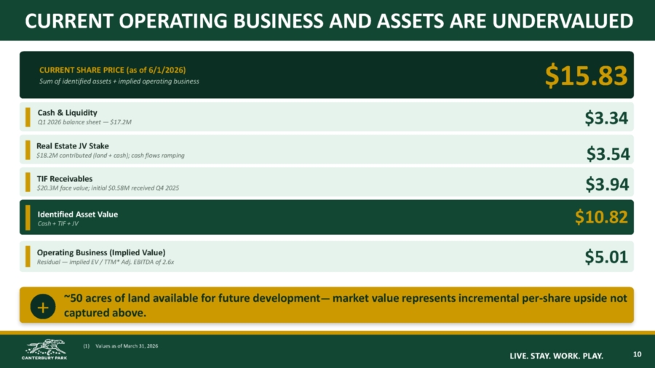Select the $3.94 TIF receivables value
The image size is (655, 368).
(607, 184)
